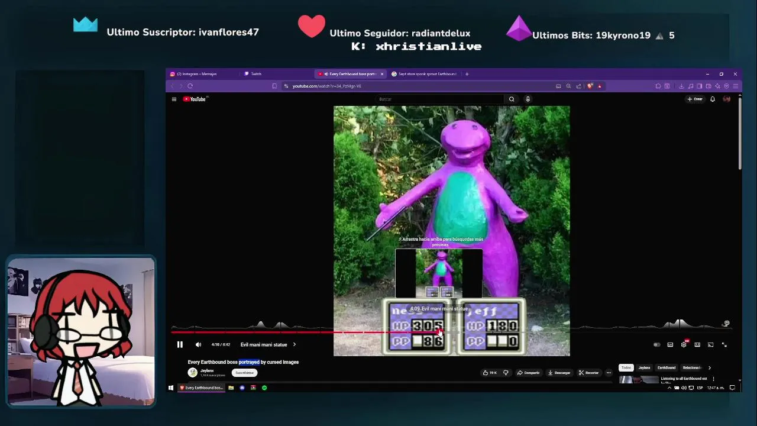757x426 pixels.
Task: Click the YouTube search magnifier button
Action: coord(512,99)
